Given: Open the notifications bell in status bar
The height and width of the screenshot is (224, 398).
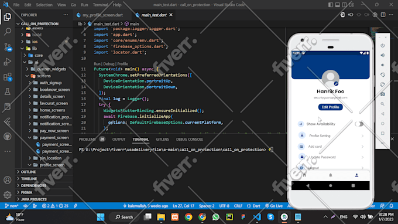Looking at the screenshot, I should (x=392, y=206).
